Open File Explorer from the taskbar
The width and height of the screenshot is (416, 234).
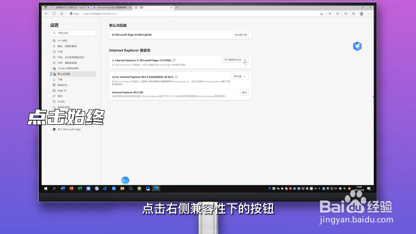pos(122,188)
